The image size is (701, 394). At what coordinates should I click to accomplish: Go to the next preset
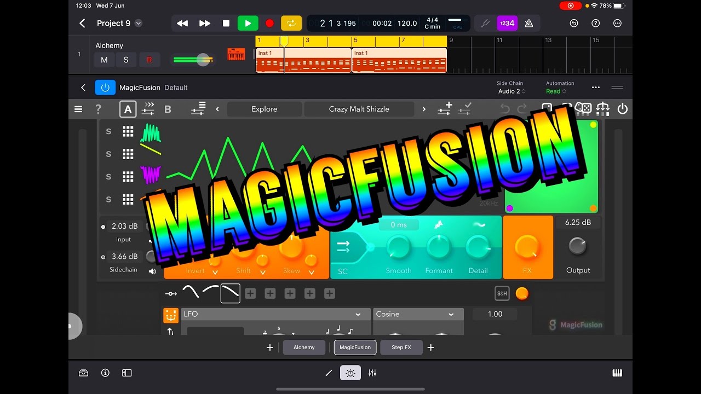(424, 109)
